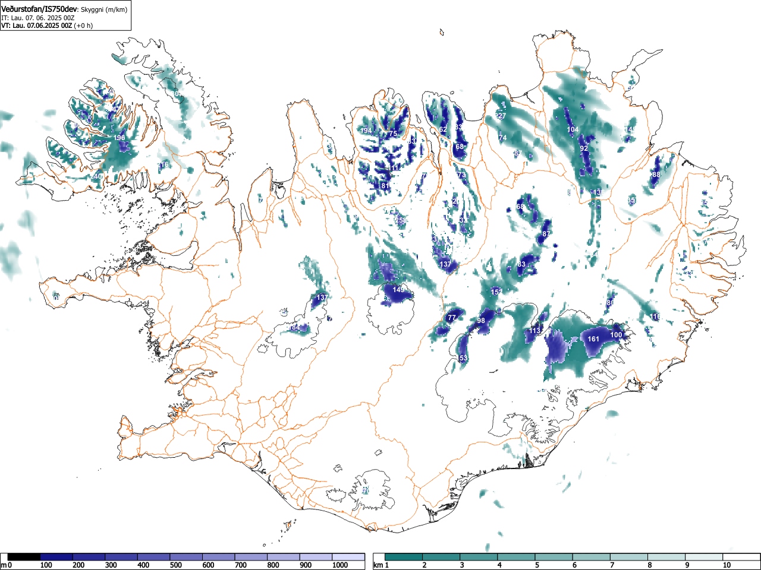Click the 227 visibility value on the map
761x570 pixels.
click(x=501, y=116)
